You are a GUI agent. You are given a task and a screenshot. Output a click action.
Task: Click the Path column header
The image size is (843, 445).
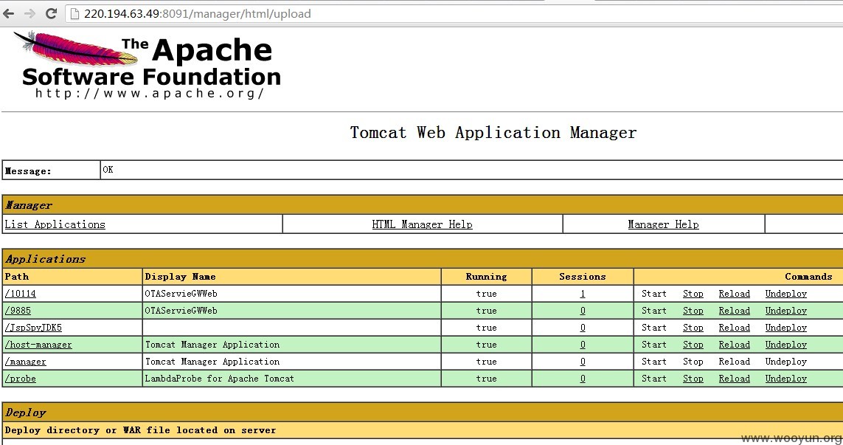17,277
